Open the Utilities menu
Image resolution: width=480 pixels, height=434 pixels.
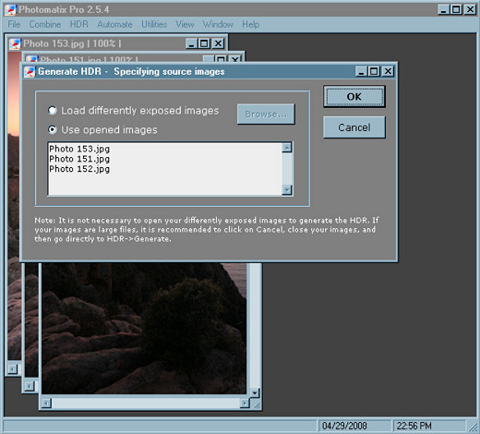click(154, 24)
